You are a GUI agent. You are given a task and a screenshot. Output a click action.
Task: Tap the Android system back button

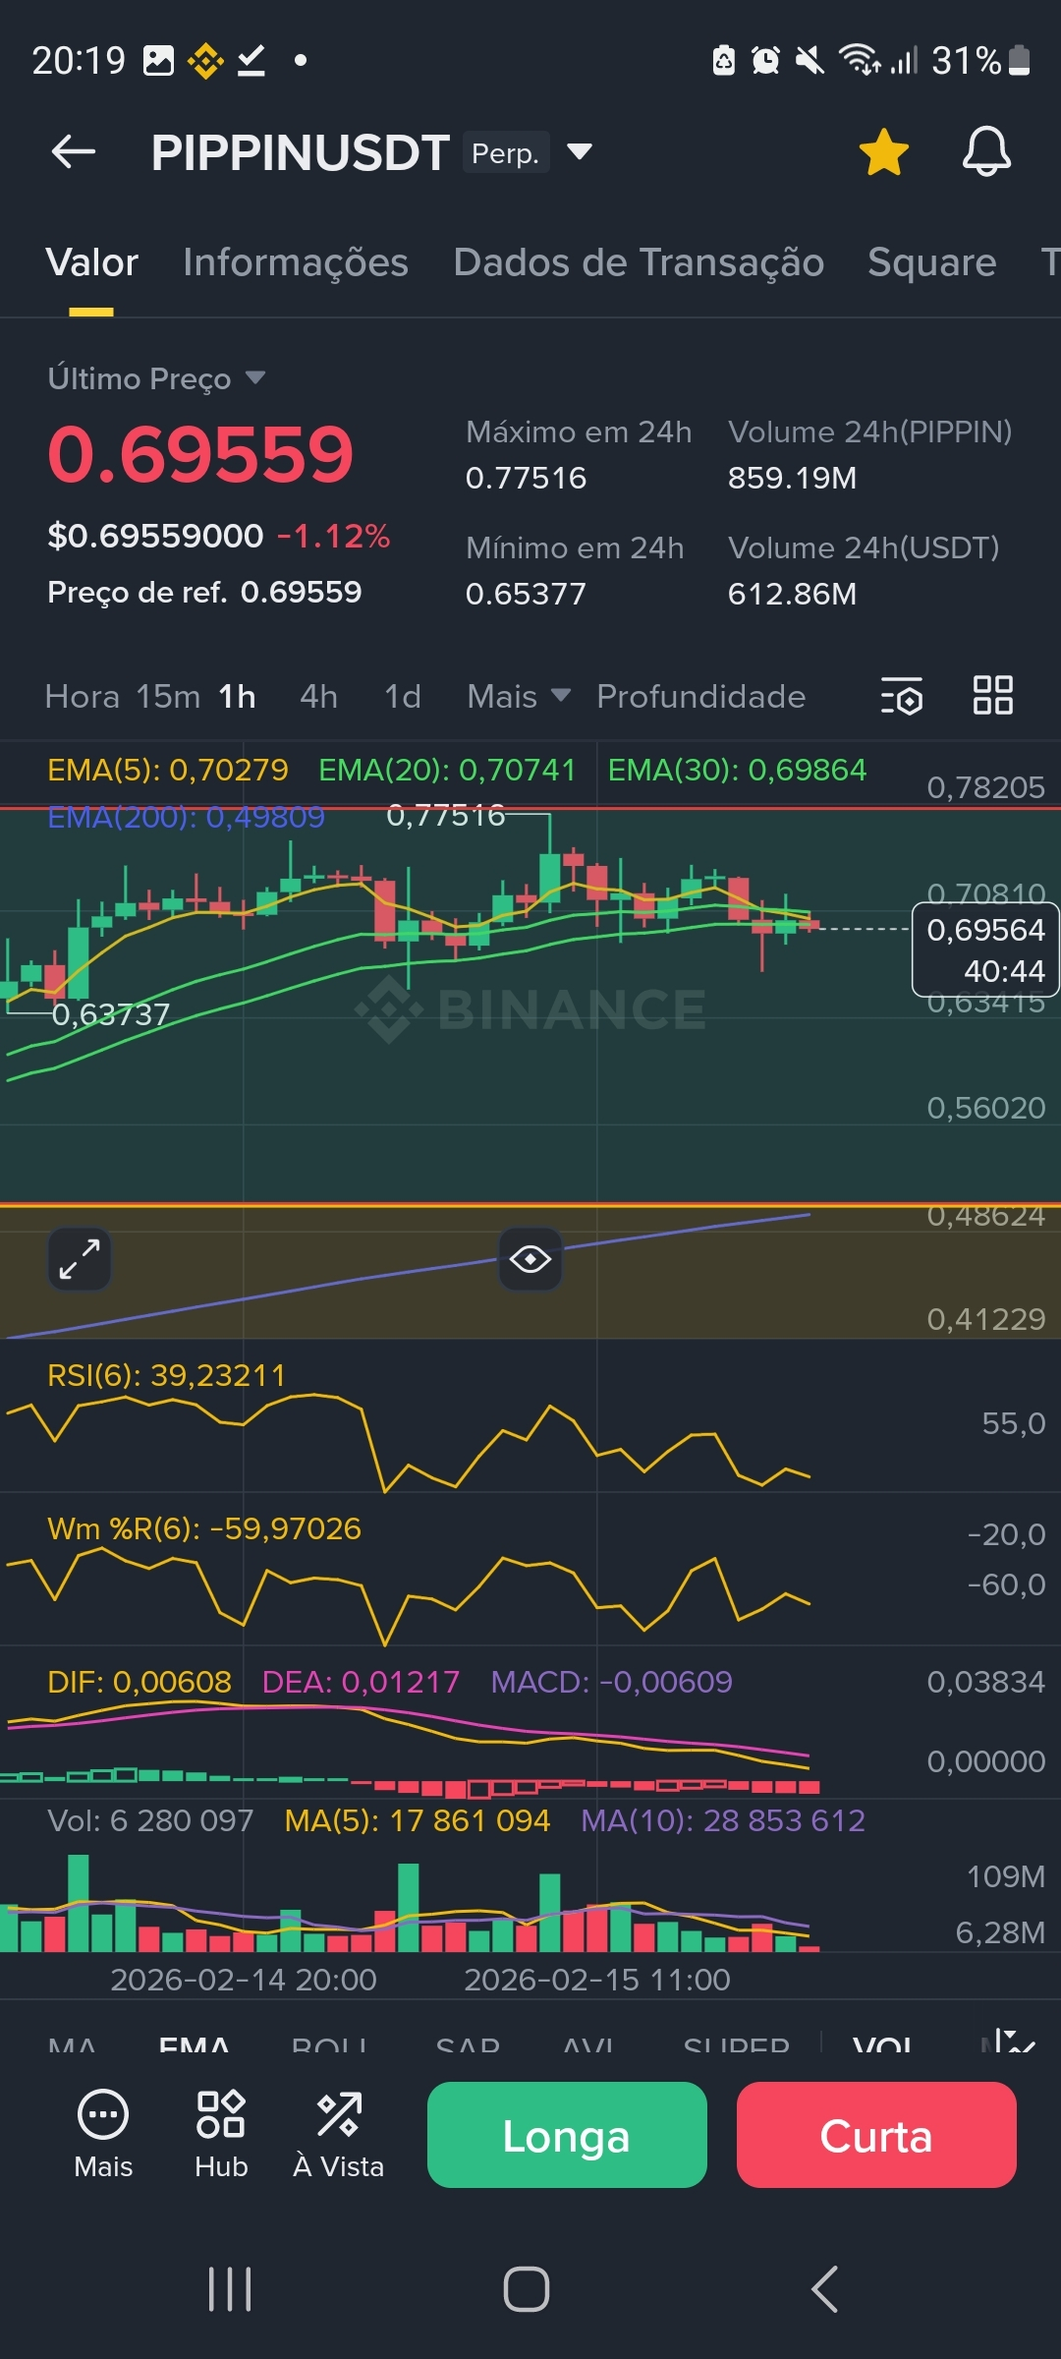click(x=825, y=2289)
